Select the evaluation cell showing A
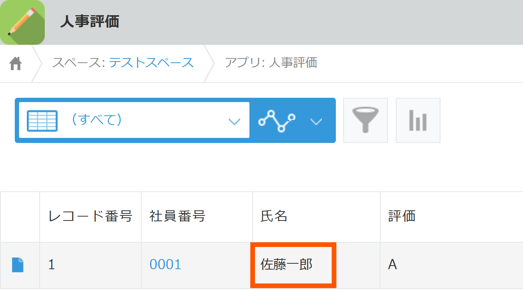Viewport: 523px width, 298px height. pyautogui.click(x=393, y=265)
